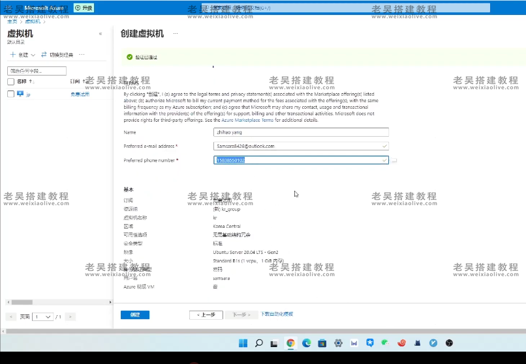Open the dark cat icon app in taskbar
The image size is (526, 364).
(417, 343)
